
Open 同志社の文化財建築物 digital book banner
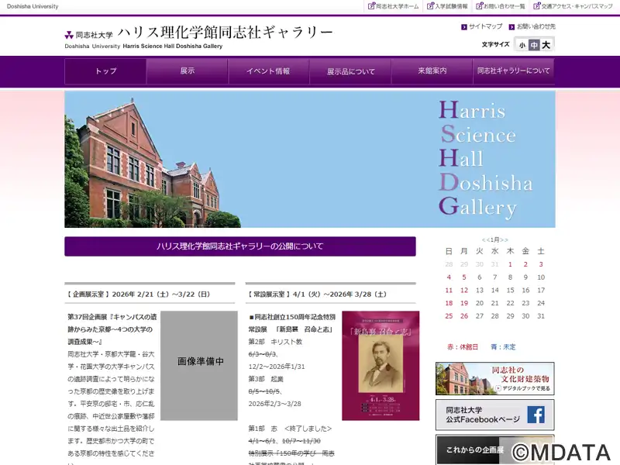pos(494,378)
